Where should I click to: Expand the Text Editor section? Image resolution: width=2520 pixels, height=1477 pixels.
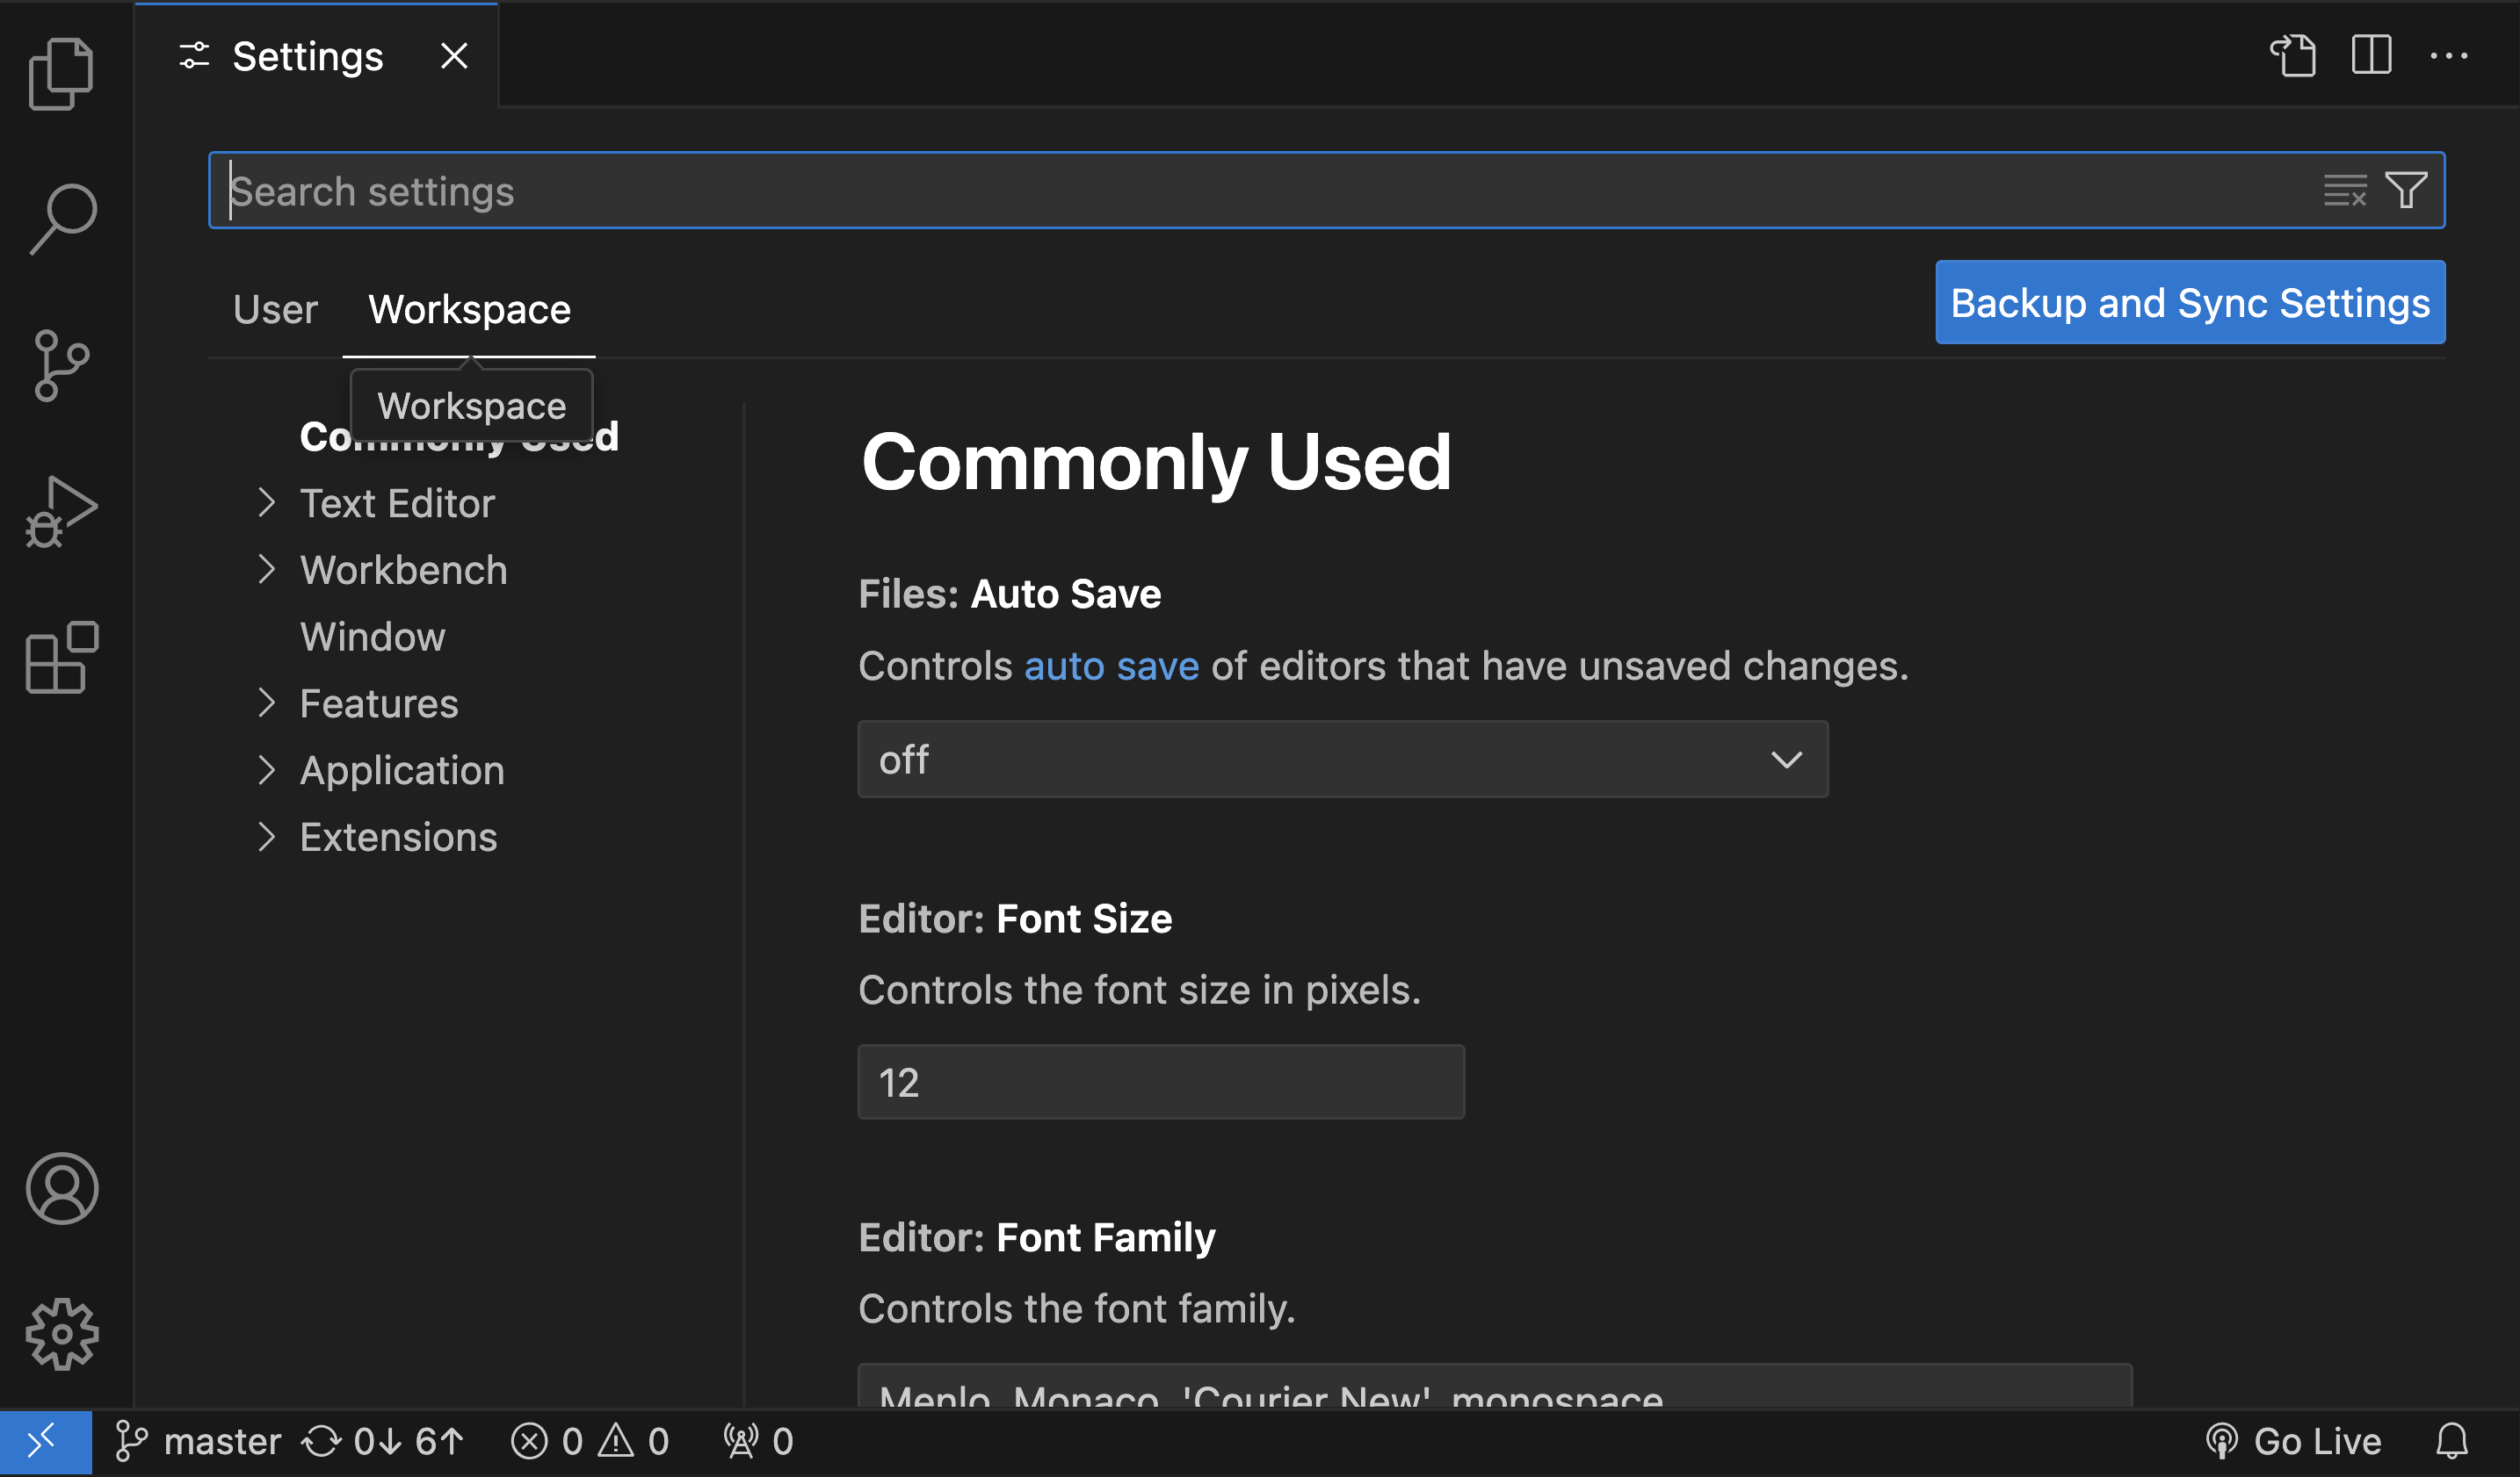pos(397,502)
